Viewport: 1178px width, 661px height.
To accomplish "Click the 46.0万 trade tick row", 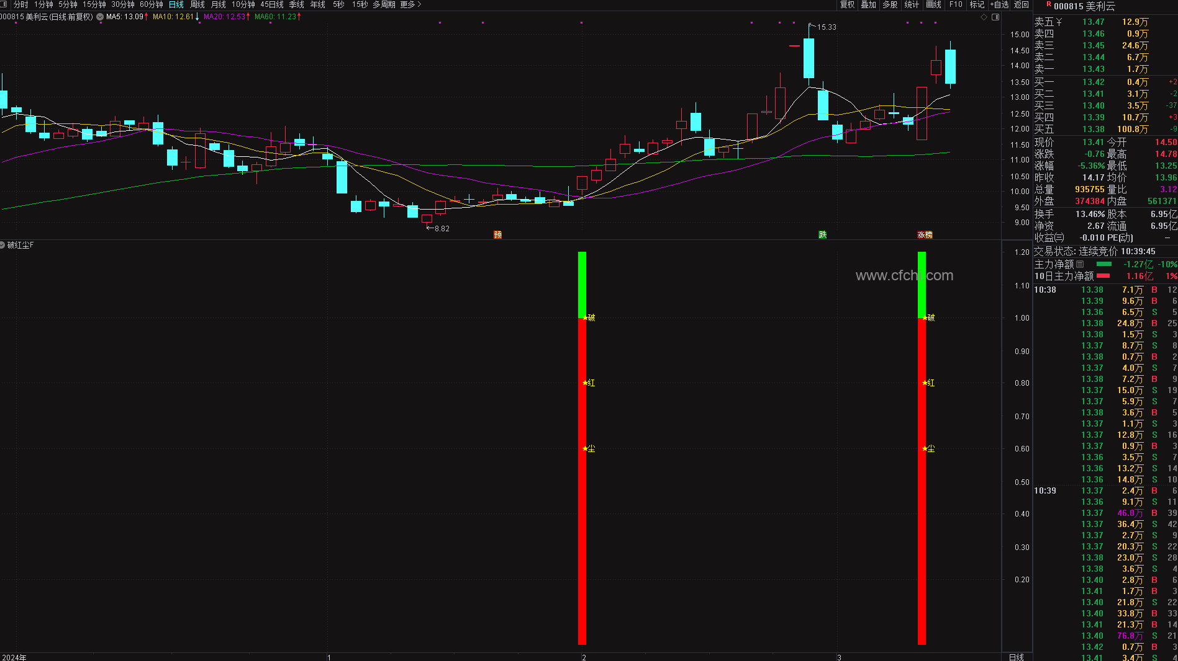I will click(1105, 513).
